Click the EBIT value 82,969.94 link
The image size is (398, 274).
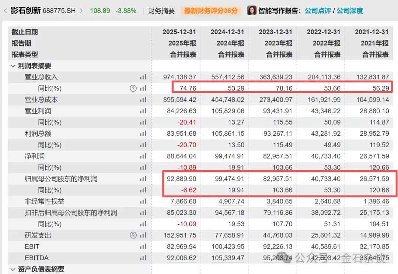click(x=181, y=247)
